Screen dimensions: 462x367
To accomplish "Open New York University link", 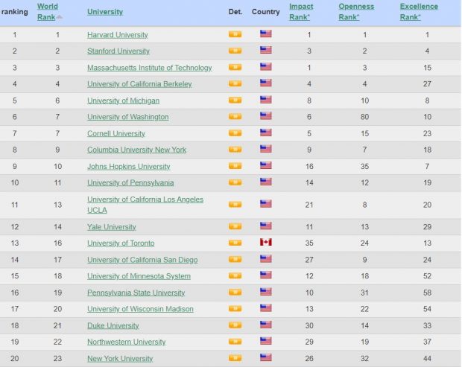I will click(120, 359).
